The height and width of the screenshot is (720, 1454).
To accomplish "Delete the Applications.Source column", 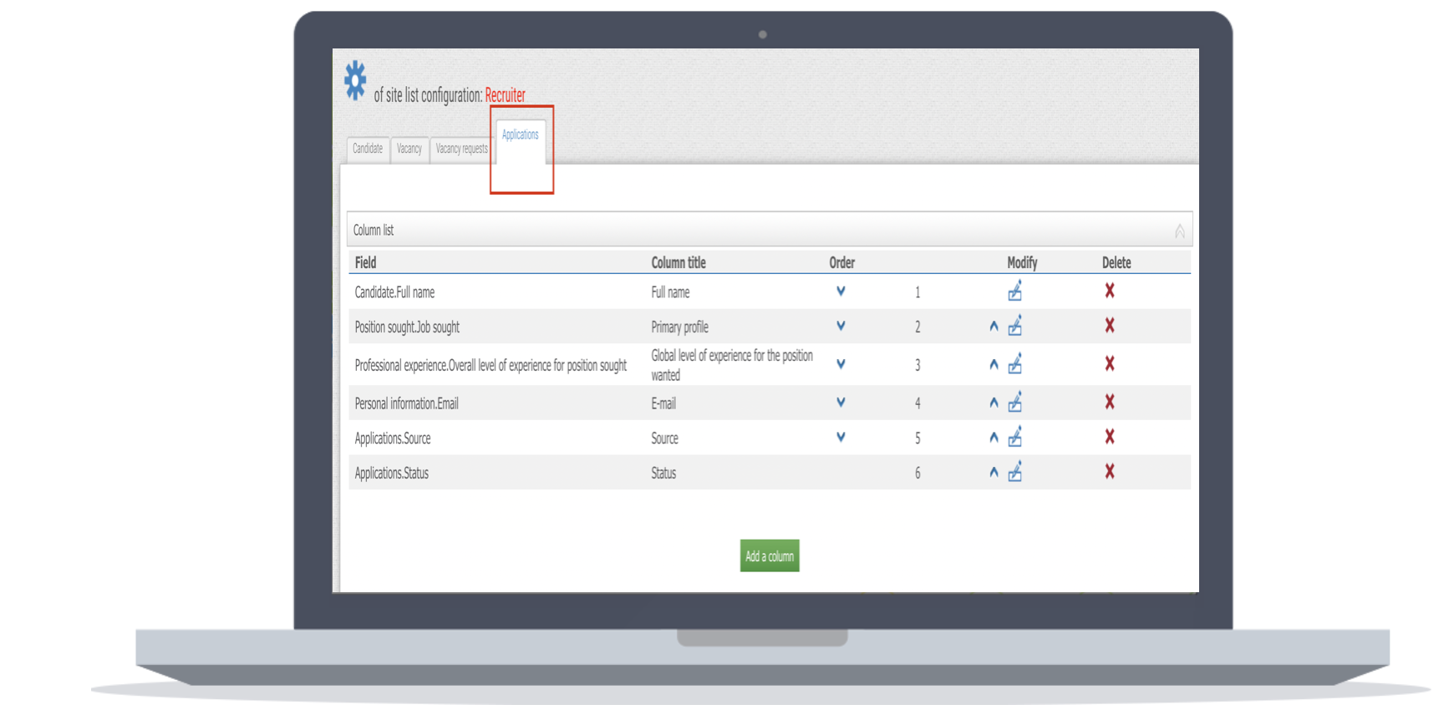I will pyautogui.click(x=1109, y=437).
